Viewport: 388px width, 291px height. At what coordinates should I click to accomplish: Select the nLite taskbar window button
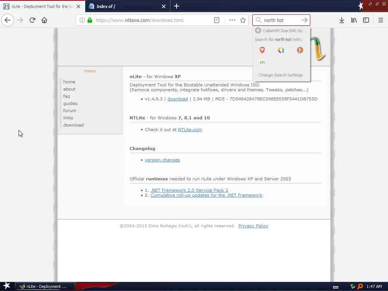point(45,286)
